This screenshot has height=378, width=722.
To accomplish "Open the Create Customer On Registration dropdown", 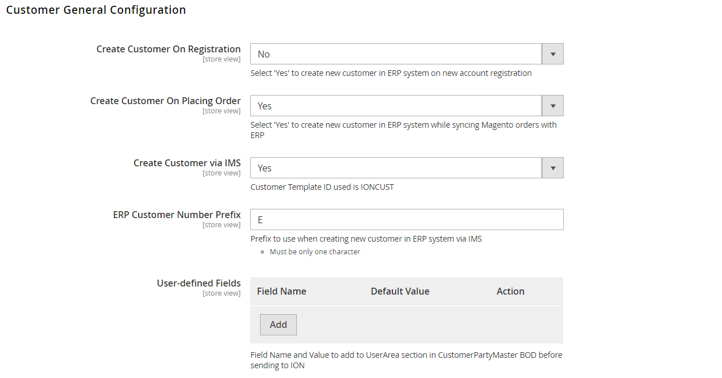I will 406,54.
